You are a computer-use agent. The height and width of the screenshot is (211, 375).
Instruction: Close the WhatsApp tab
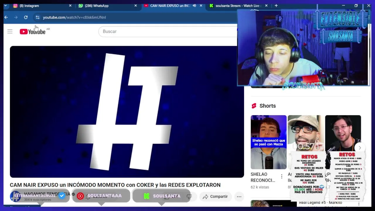click(136, 6)
